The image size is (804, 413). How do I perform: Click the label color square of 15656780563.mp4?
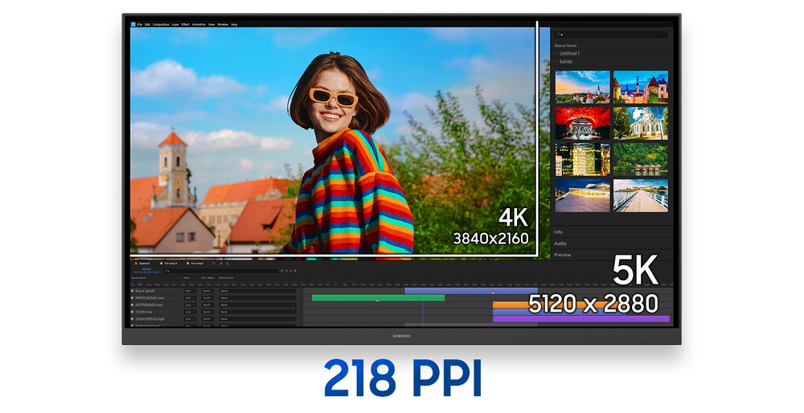133,319
